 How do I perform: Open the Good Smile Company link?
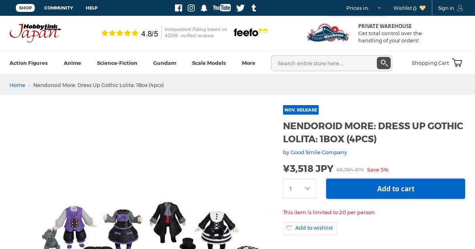319,152
